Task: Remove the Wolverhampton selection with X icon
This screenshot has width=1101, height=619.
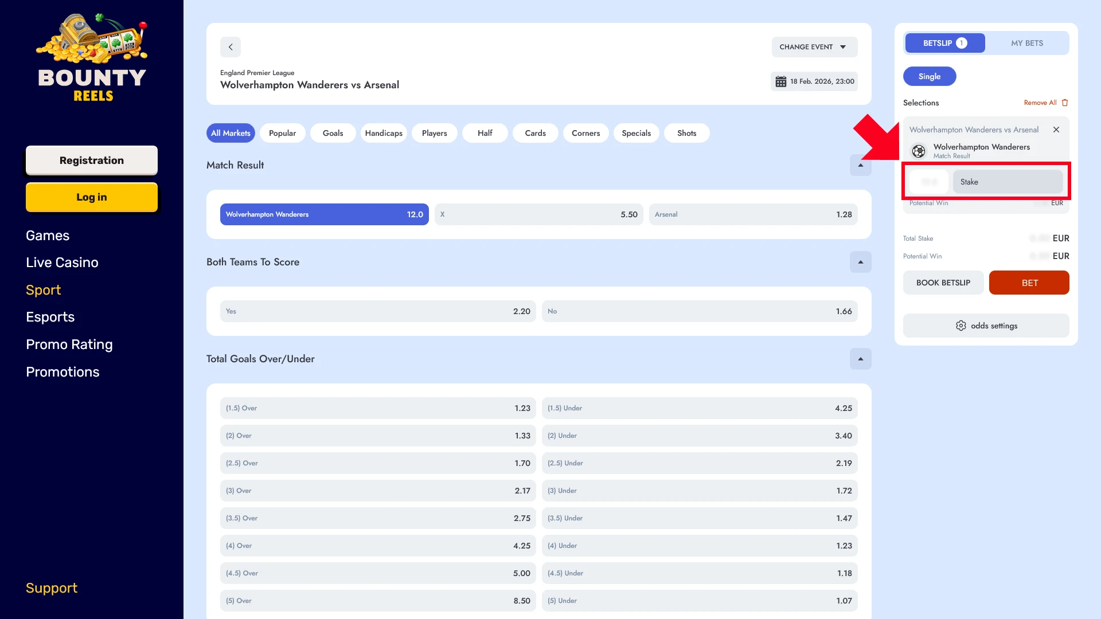Action: click(x=1056, y=130)
